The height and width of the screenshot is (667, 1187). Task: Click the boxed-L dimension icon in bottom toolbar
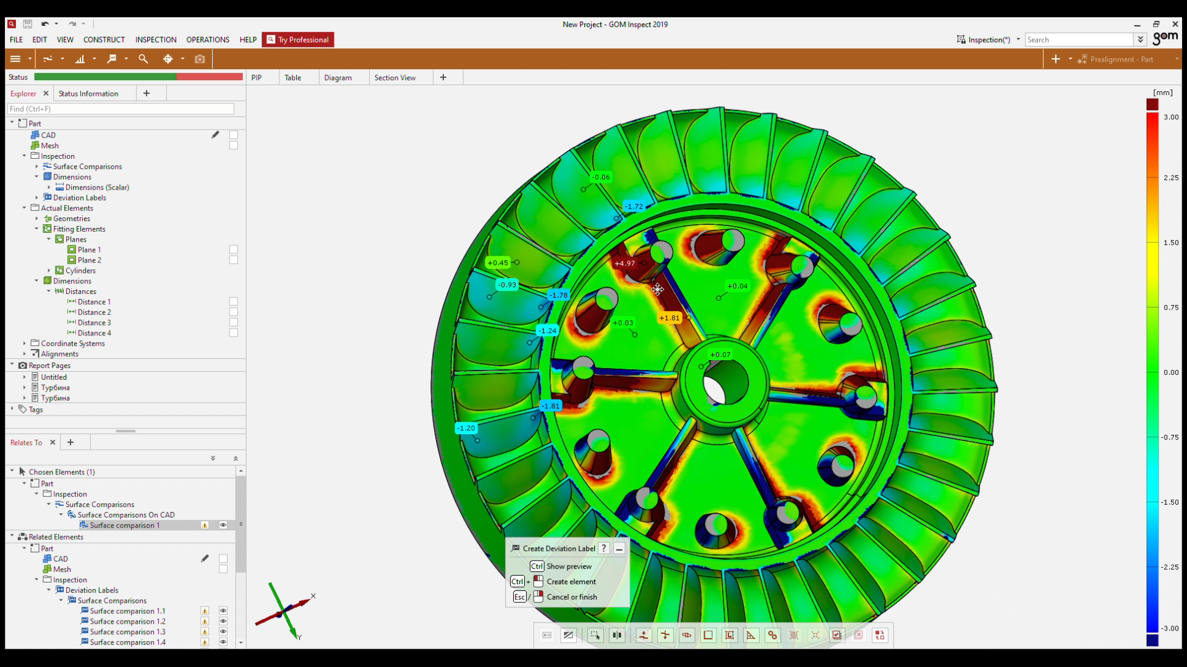pos(730,635)
